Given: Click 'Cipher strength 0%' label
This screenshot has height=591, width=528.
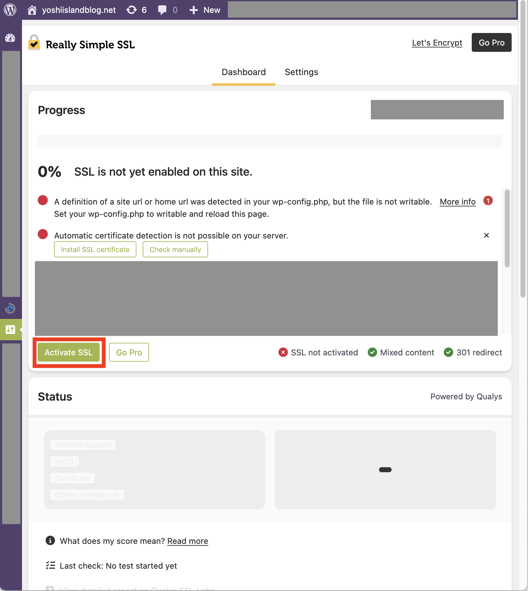Looking at the screenshot, I should coord(87,495).
